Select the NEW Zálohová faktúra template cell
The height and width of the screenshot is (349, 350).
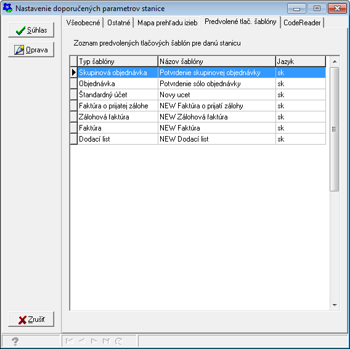(x=217, y=117)
